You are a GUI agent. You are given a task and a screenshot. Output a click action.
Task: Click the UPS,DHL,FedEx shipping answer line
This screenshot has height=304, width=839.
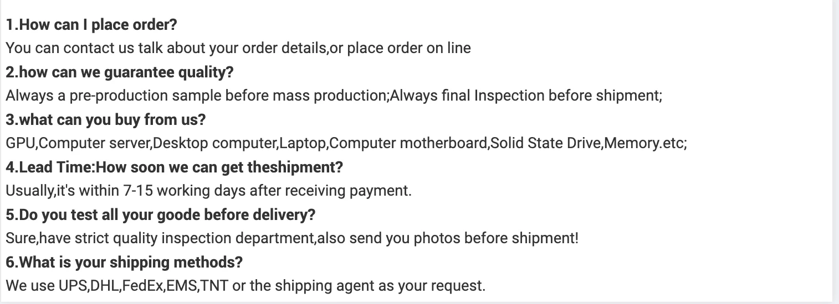pos(245,286)
